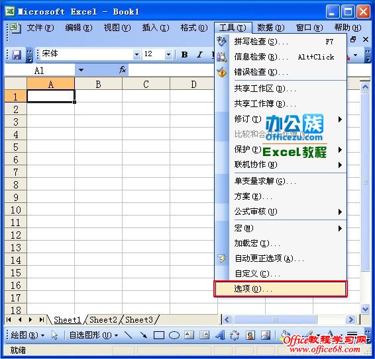Switch to the Sheet3 tab
Image resolution: width=375 pixels, height=359 pixels.
point(139,319)
